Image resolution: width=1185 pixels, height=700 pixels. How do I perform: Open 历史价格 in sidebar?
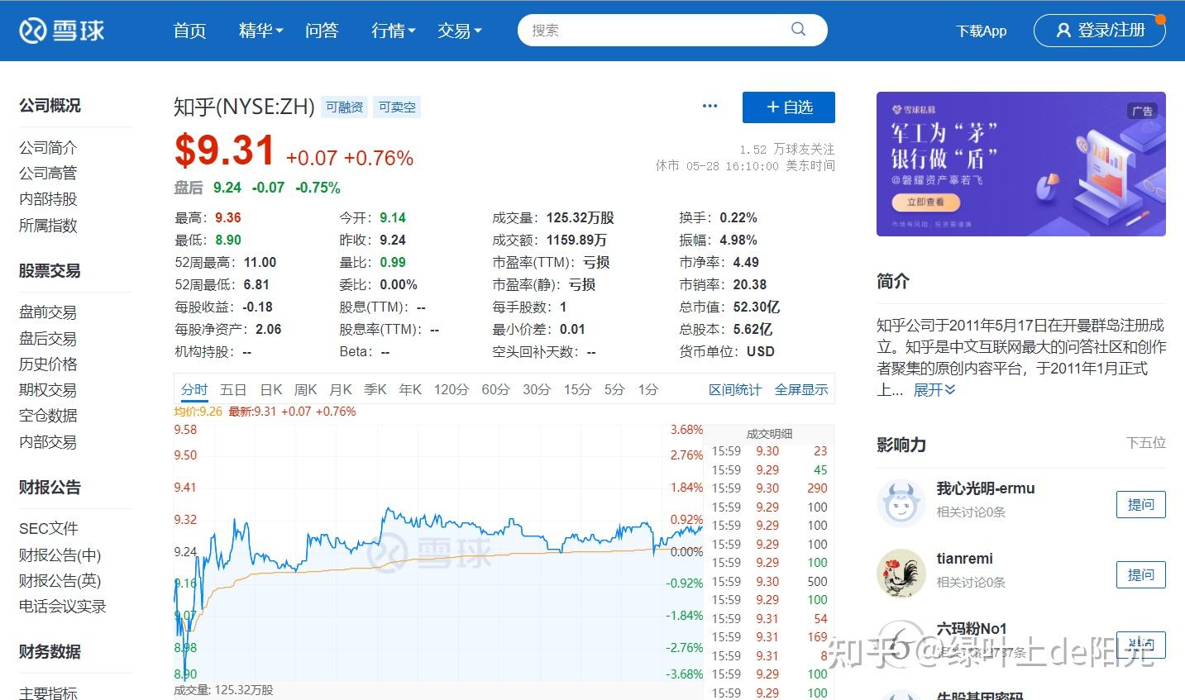click(x=48, y=364)
